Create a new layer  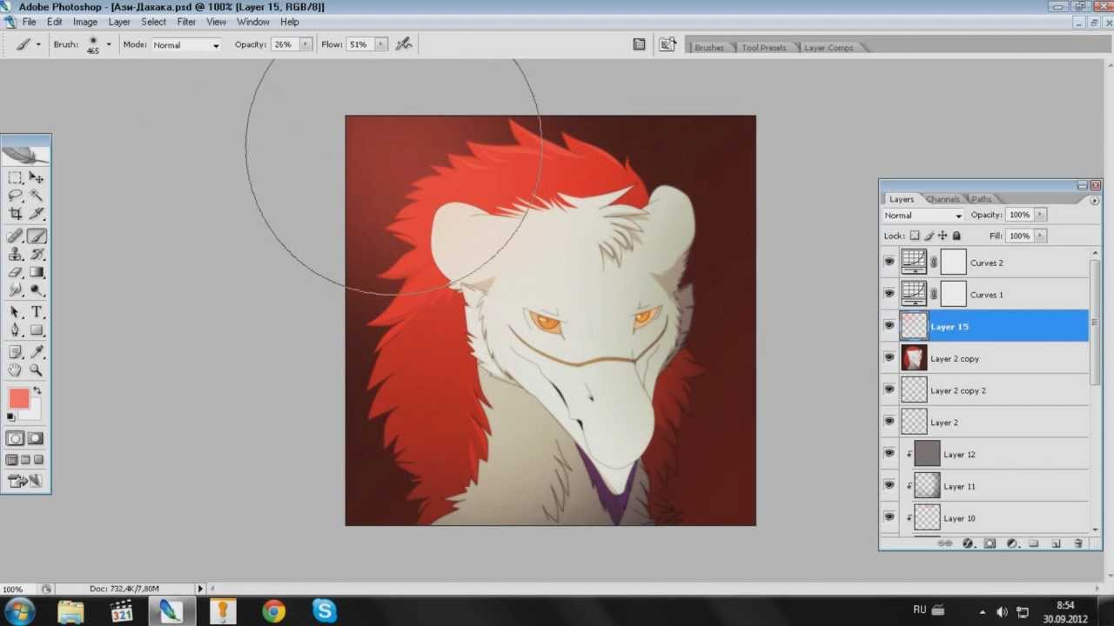pos(1056,543)
